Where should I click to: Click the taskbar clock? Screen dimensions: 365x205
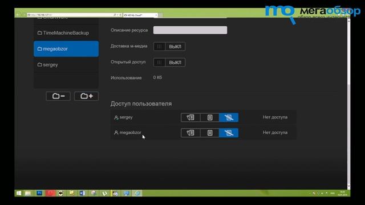point(342,194)
